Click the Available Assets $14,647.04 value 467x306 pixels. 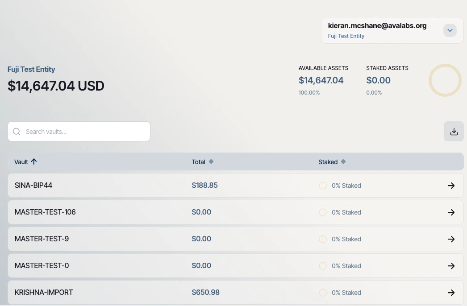pyautogui.click(x=321, y=80)
